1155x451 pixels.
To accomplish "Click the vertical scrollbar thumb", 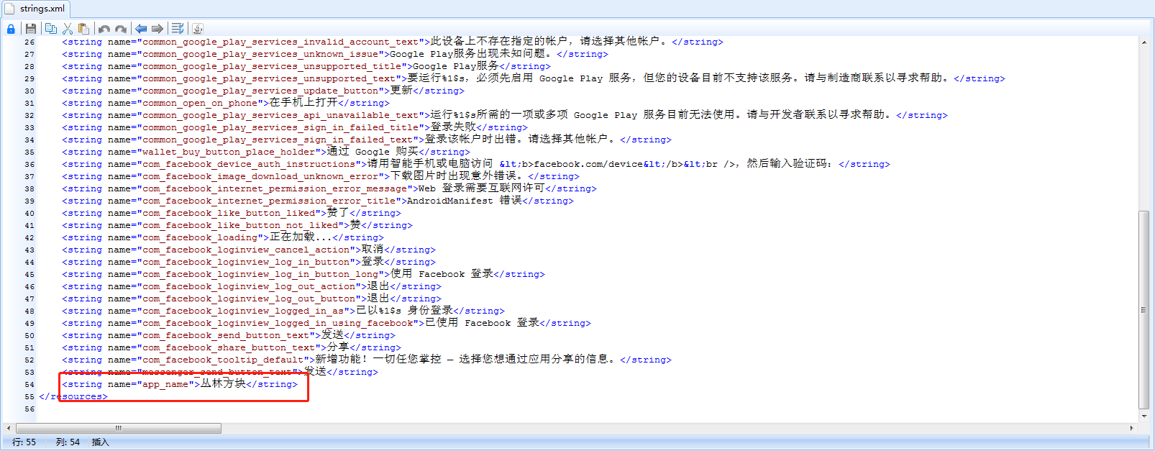I will (1143, 309).
